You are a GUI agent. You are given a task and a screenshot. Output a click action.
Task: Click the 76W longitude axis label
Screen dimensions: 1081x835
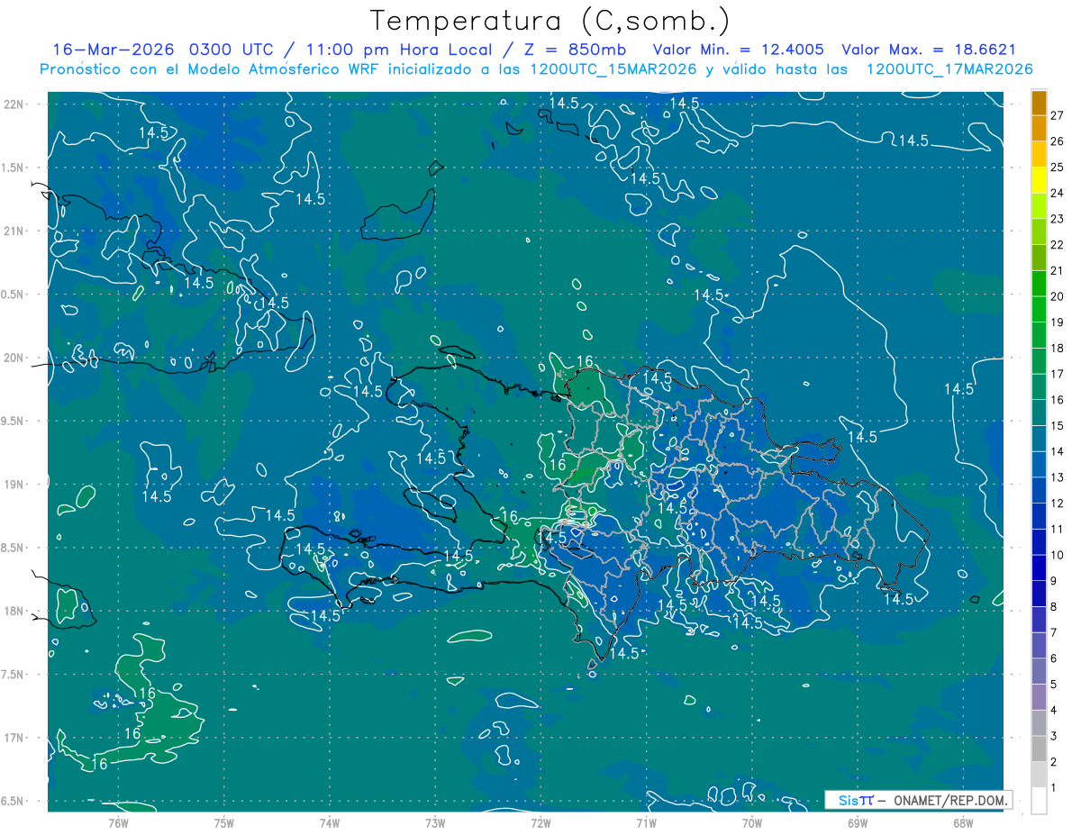coord(118,823)
